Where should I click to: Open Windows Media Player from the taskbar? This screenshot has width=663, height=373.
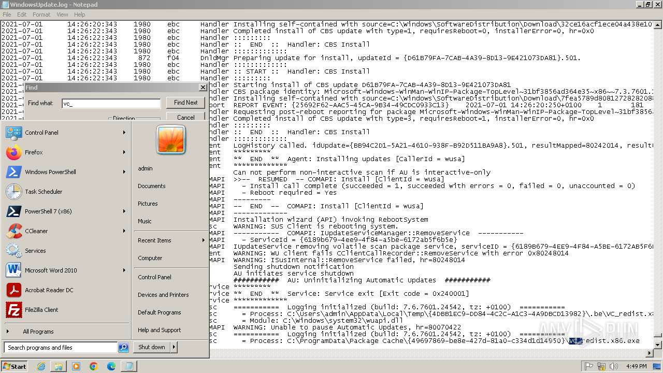click(76, 366)
